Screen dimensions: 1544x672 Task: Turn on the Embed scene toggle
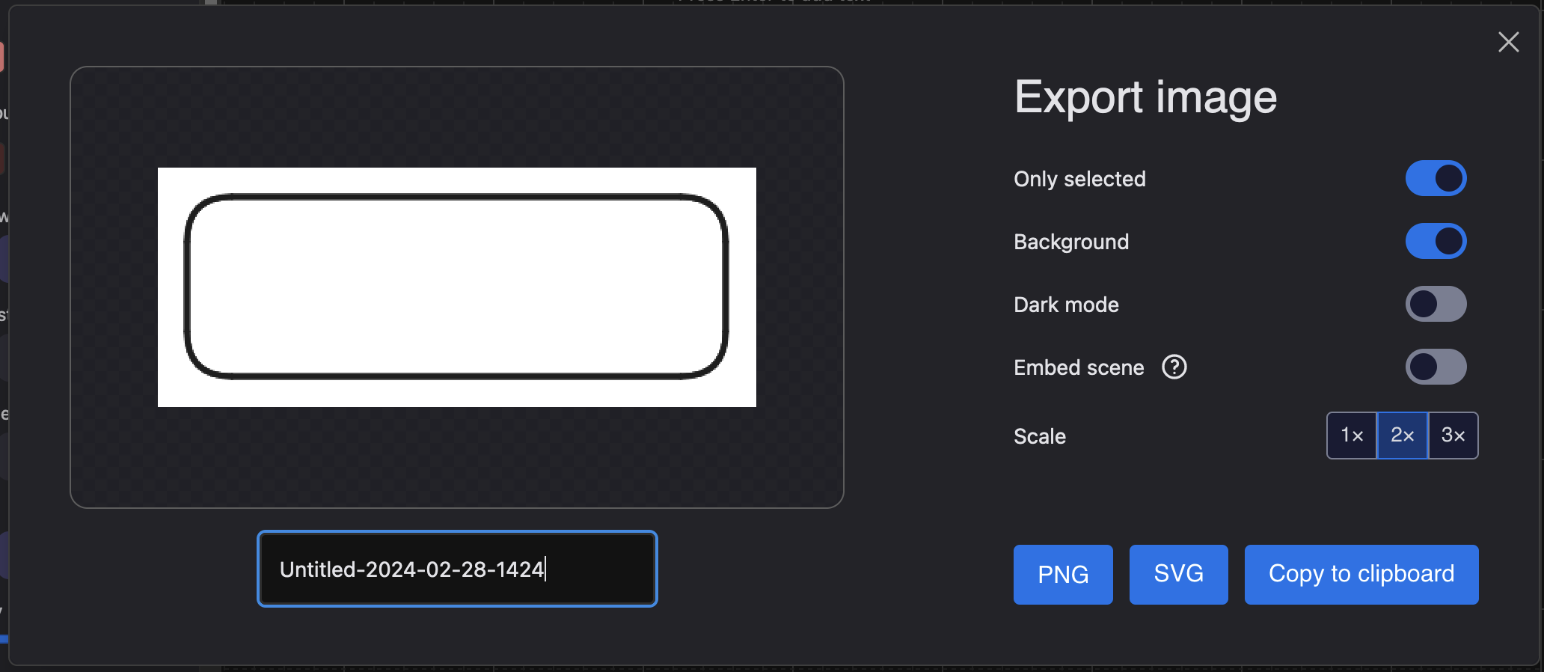pyautogui.click(x=1436, y=367)
